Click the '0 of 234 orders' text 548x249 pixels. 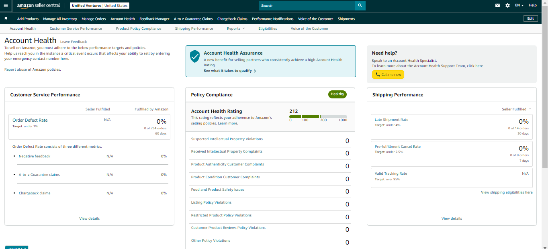155,128
